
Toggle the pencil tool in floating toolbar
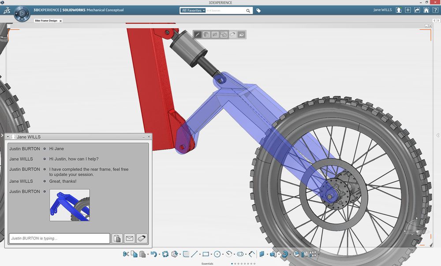pos(198,34)
